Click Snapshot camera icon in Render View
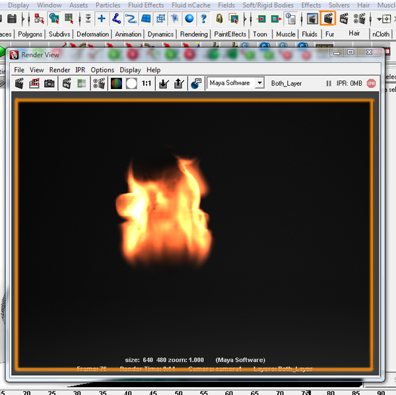Image resolution: width=396 pixels, height=395 pixels. (49, 84)
